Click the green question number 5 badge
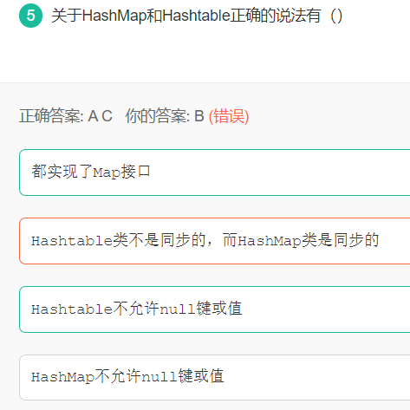Image resolution: width=410 pixels, height=410 pixels. [30, 16]
